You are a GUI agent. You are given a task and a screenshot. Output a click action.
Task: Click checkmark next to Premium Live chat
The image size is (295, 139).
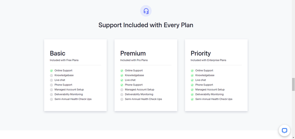122,80
